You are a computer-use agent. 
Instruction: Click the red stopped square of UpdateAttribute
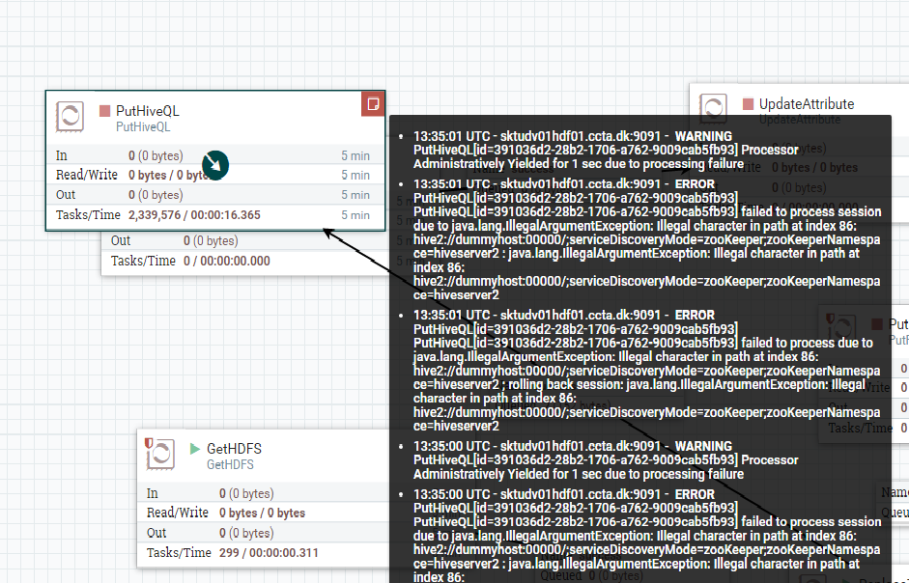point(749,104)
